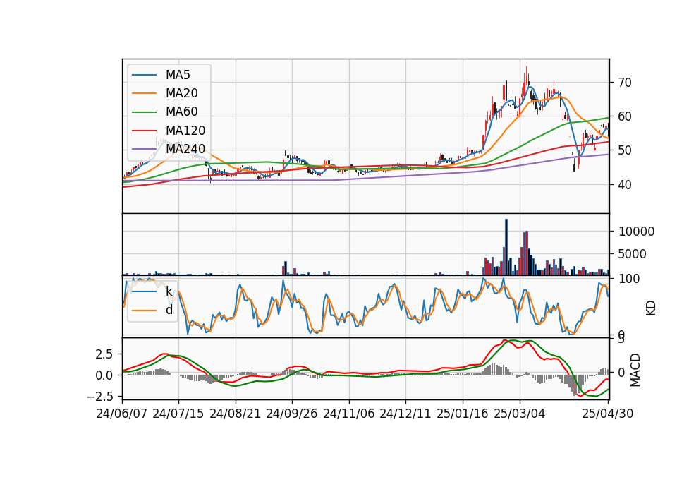The height and width of the screenshot is (487, 677).
Task: Click the d legend label in KD panel
Action: [169, 310]
